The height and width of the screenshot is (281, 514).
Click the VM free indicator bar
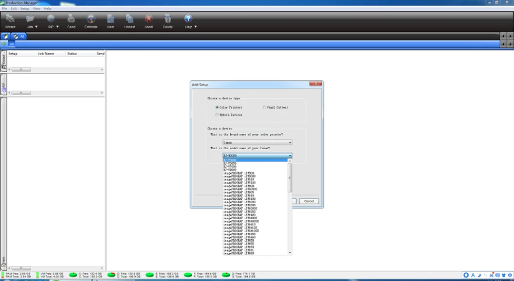click(38, 275)
